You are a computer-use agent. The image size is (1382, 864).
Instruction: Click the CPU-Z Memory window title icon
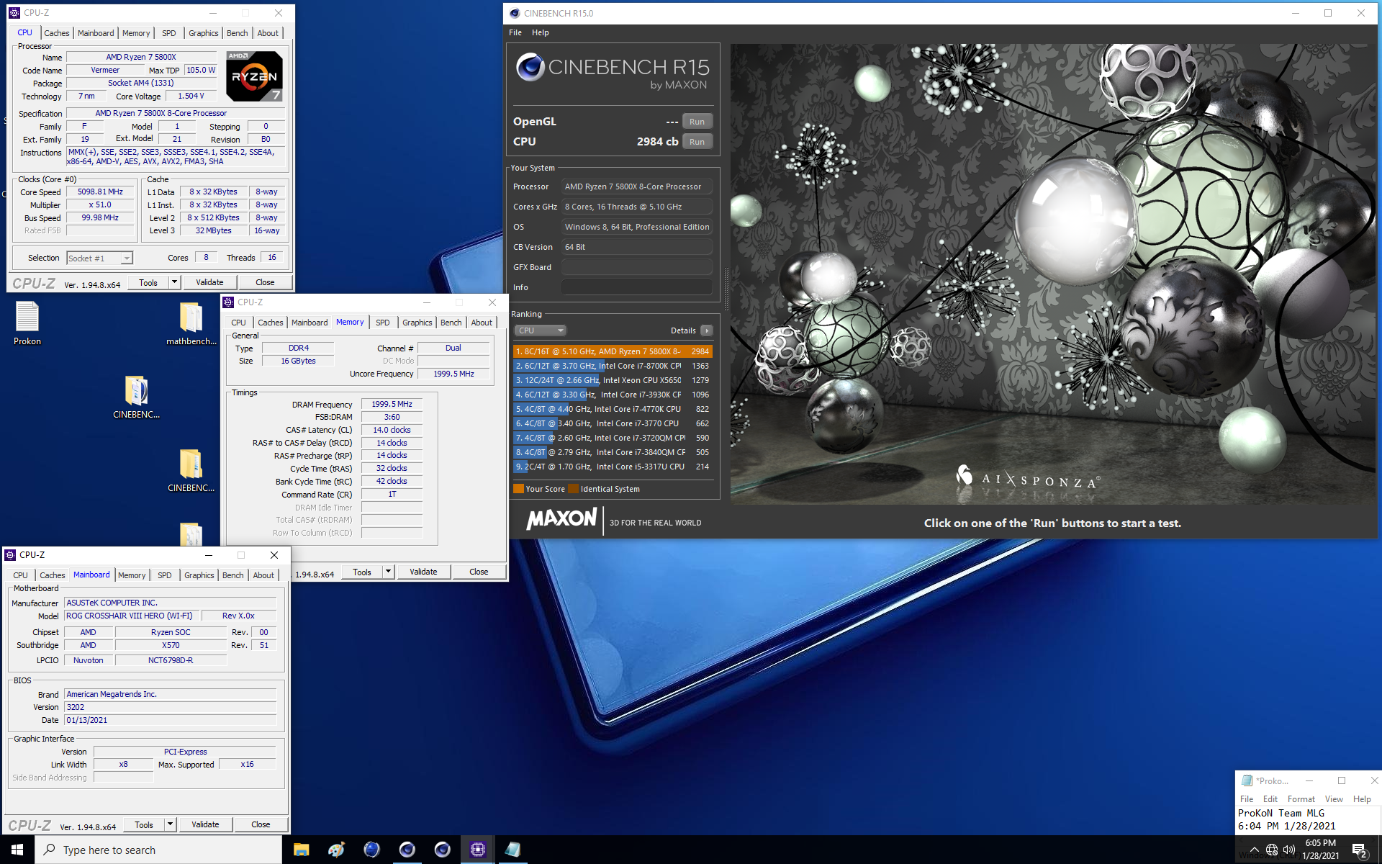pyautogui.click(x=228, y=302)
